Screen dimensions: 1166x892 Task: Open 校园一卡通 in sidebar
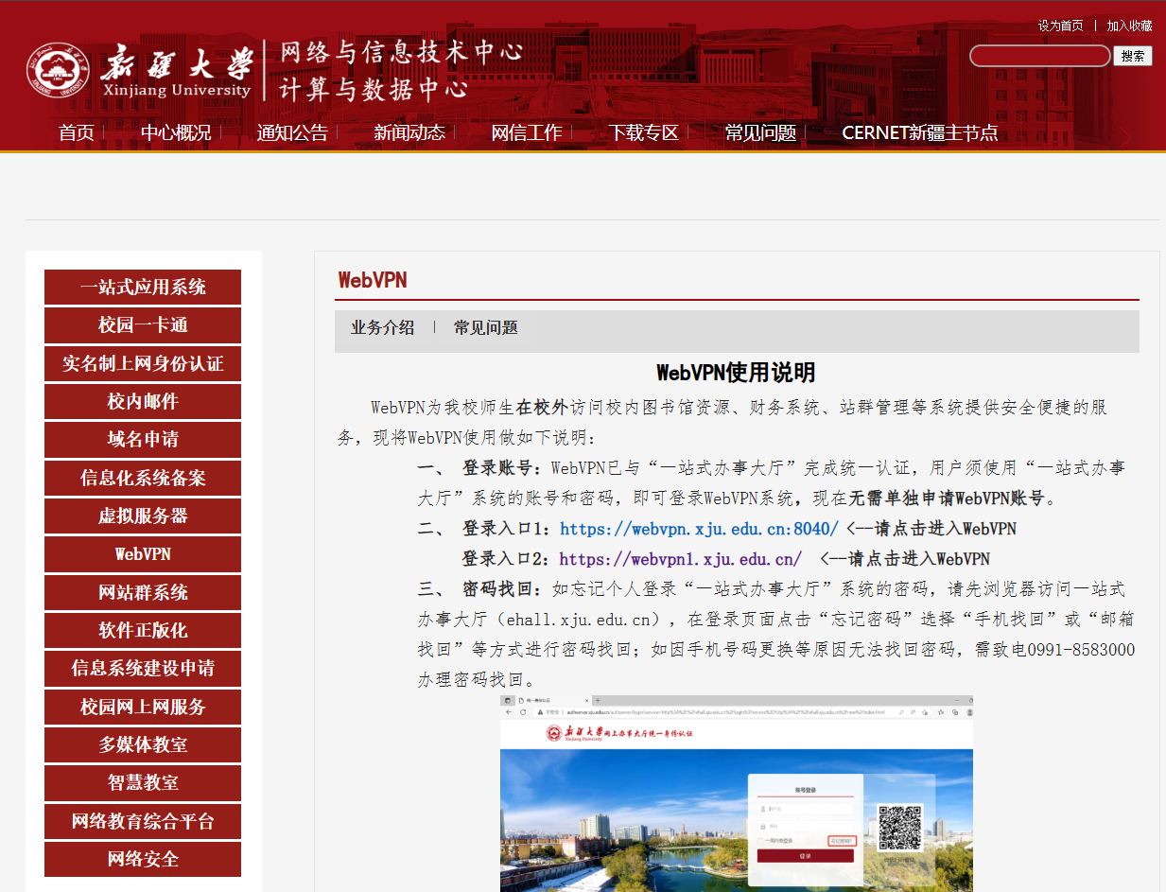click(x=143, y=325)
